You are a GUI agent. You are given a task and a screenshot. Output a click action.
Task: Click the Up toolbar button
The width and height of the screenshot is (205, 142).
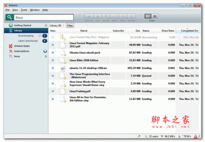click(x=98, y=16)
